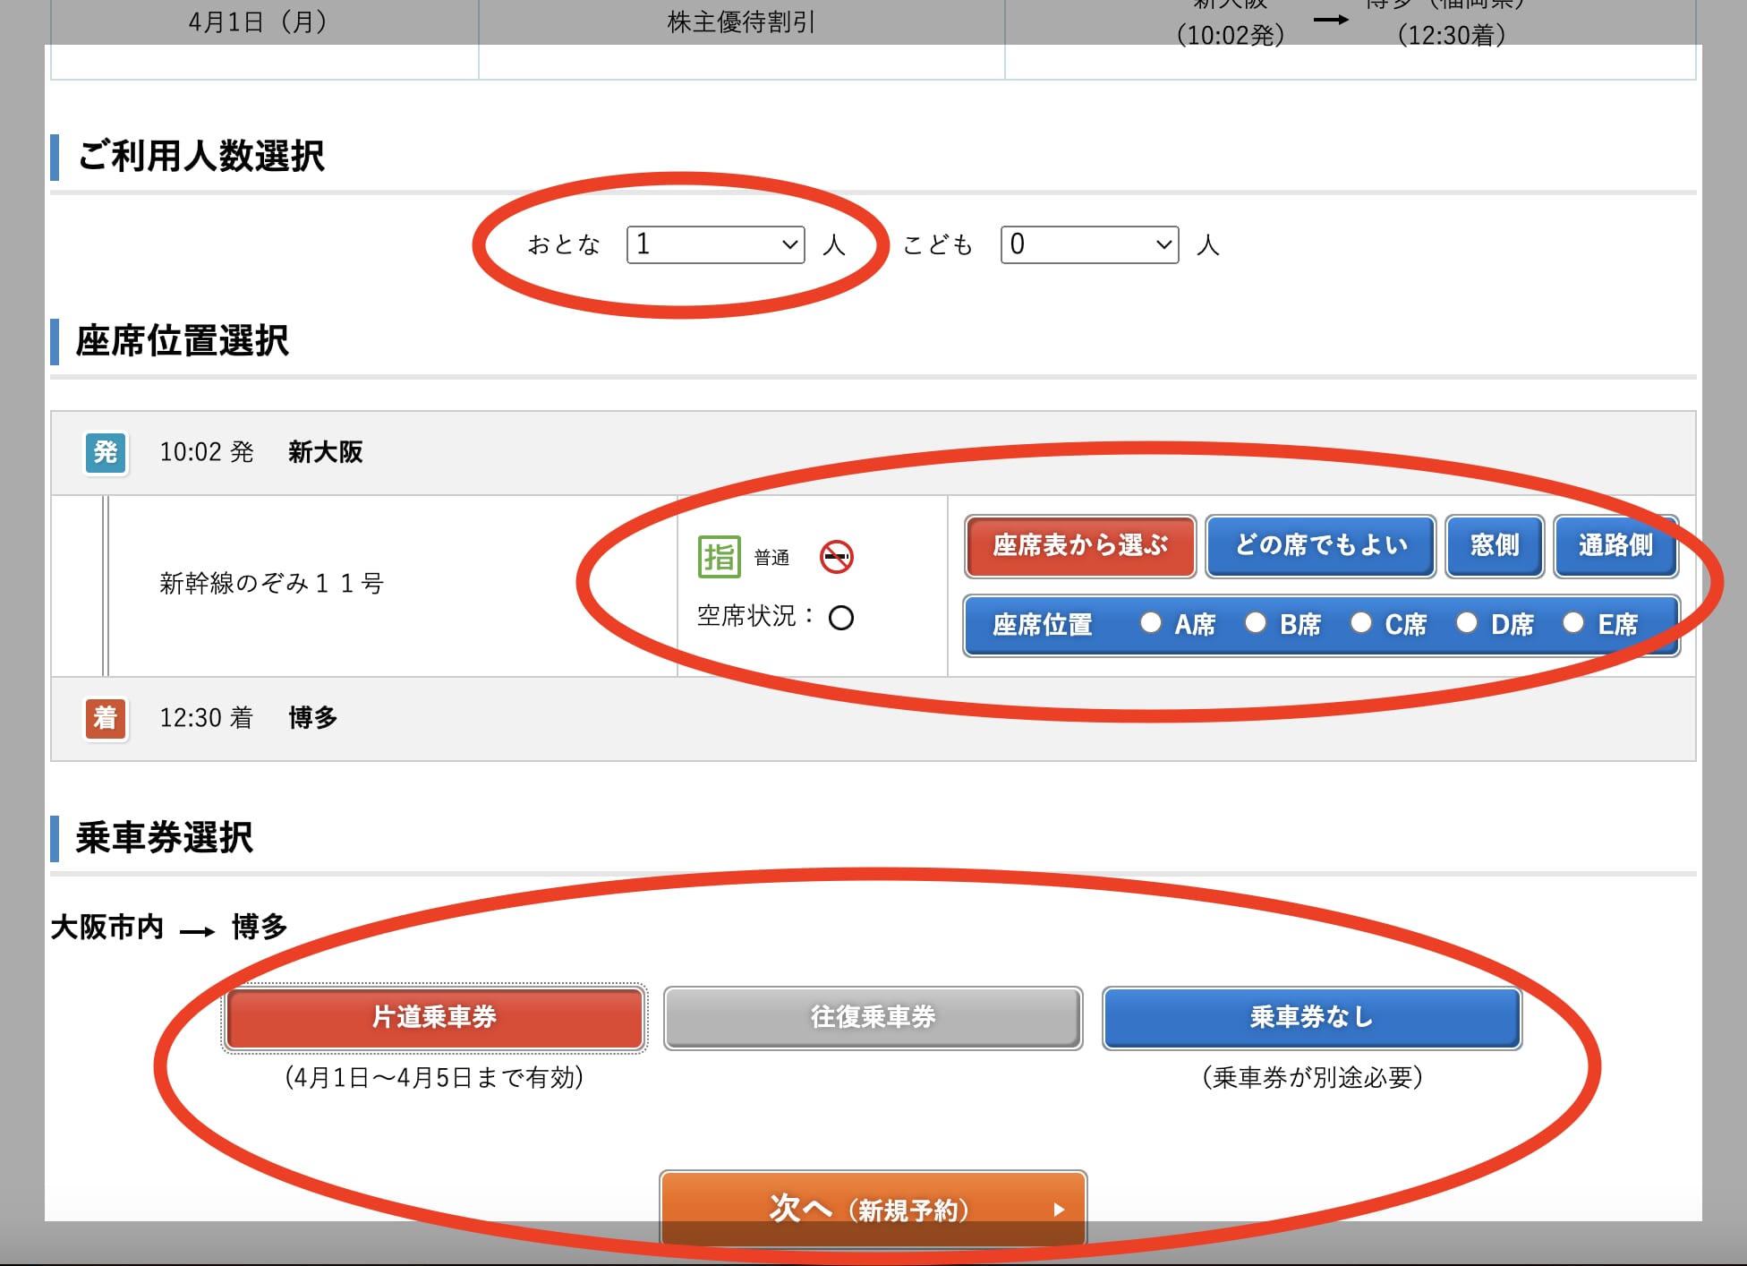Select the E席 seat position radio
1747x1266 pixels.
(x=1573, y=624)
